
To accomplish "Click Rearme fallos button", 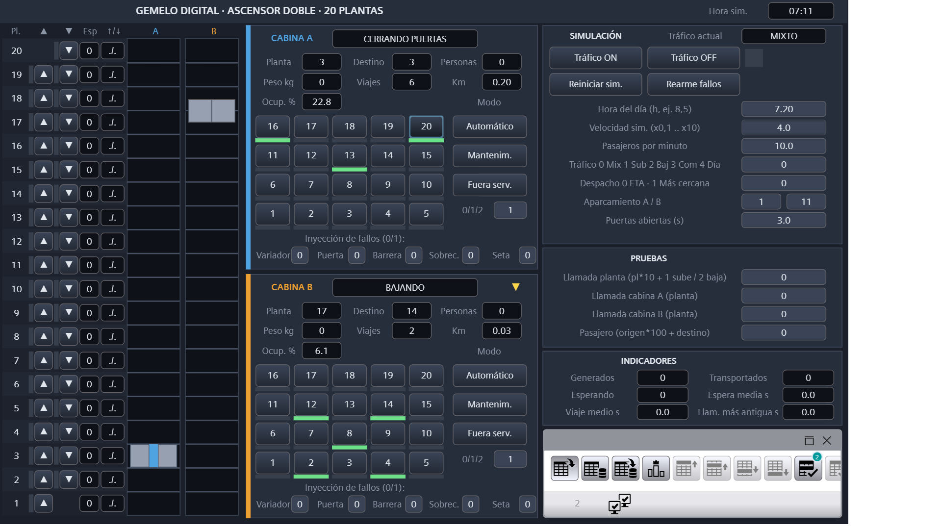I will click(693, 84).
